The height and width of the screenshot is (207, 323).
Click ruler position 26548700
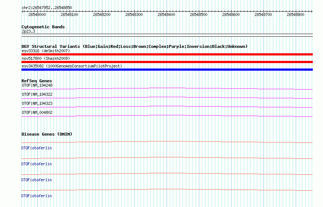(263, 15)
